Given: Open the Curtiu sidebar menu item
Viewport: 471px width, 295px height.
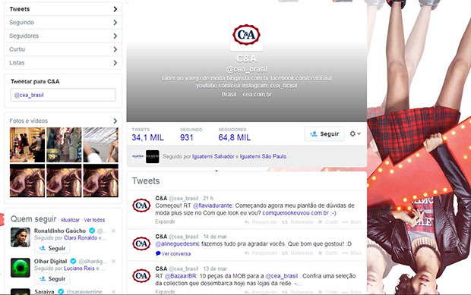Looking at the screenshot, I should point(63,49).
